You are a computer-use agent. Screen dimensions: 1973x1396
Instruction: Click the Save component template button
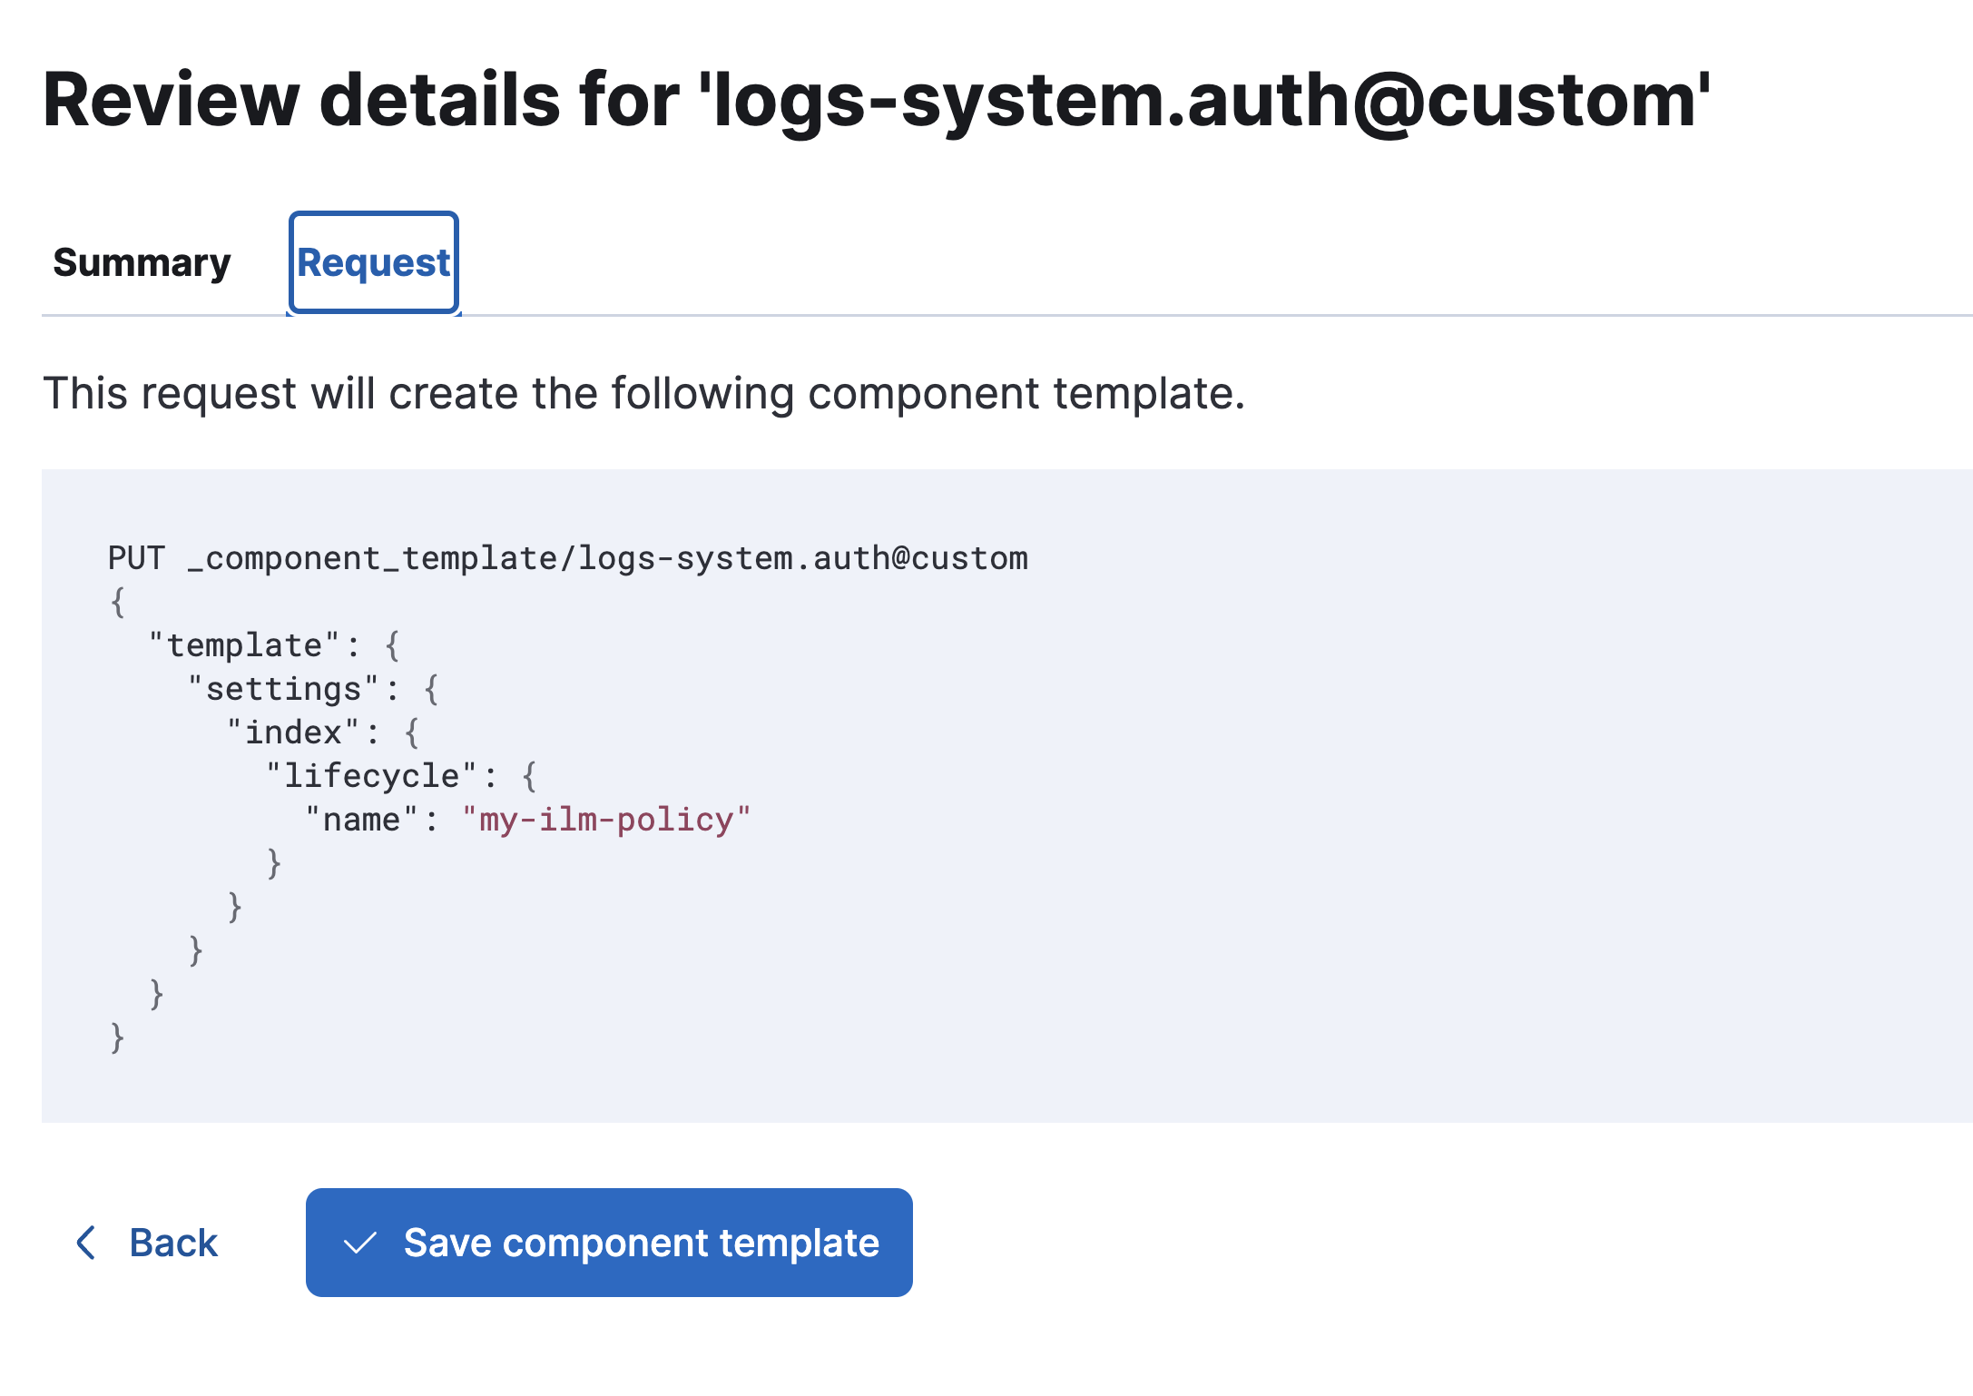[x=608, y=1244]
